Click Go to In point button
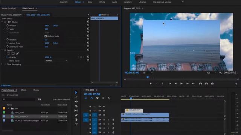The width and height of the screenshot is (241, 135). point(170,84)
